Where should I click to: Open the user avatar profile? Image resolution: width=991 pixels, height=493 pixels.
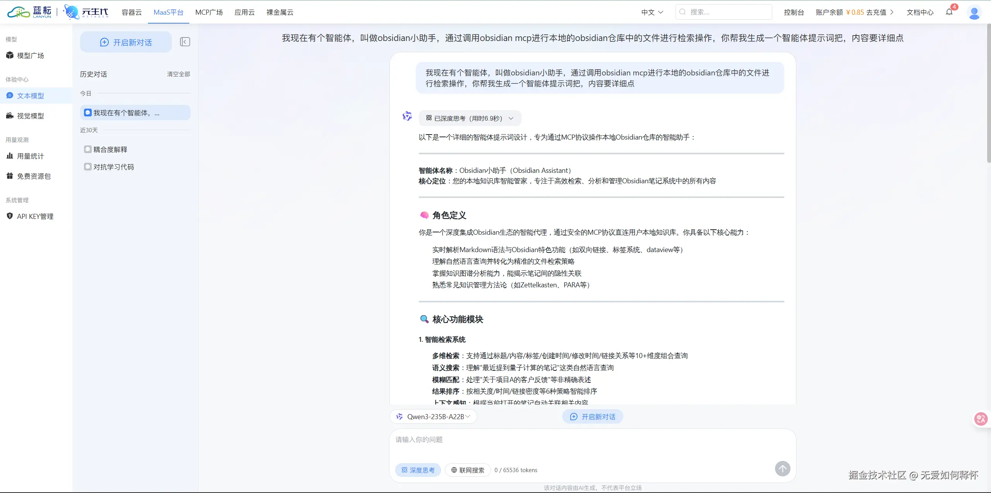coord(974,12)
